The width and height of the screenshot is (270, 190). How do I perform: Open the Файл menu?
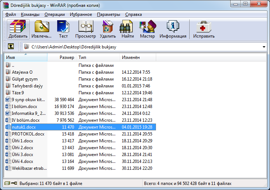(x=10, y=14)
